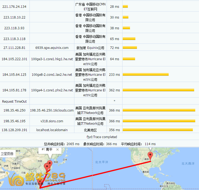Click the #1 南平 info window label
The height and width of the screenshot is (190, 199).
click(47, 149)
